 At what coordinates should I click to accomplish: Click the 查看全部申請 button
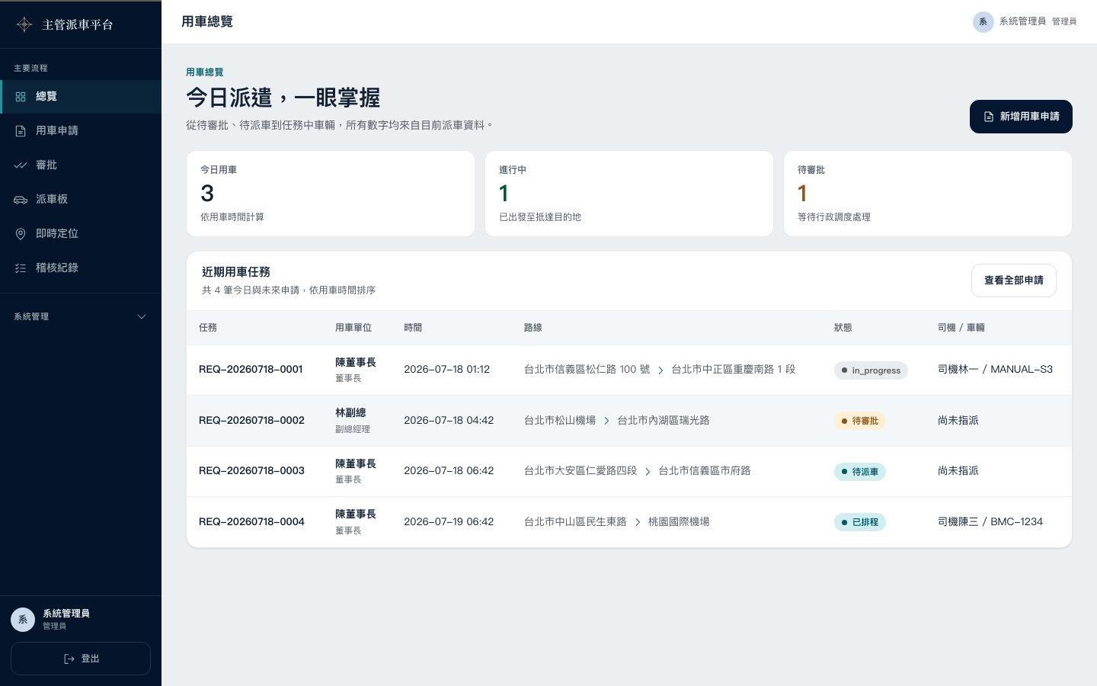coord(1014,280)
